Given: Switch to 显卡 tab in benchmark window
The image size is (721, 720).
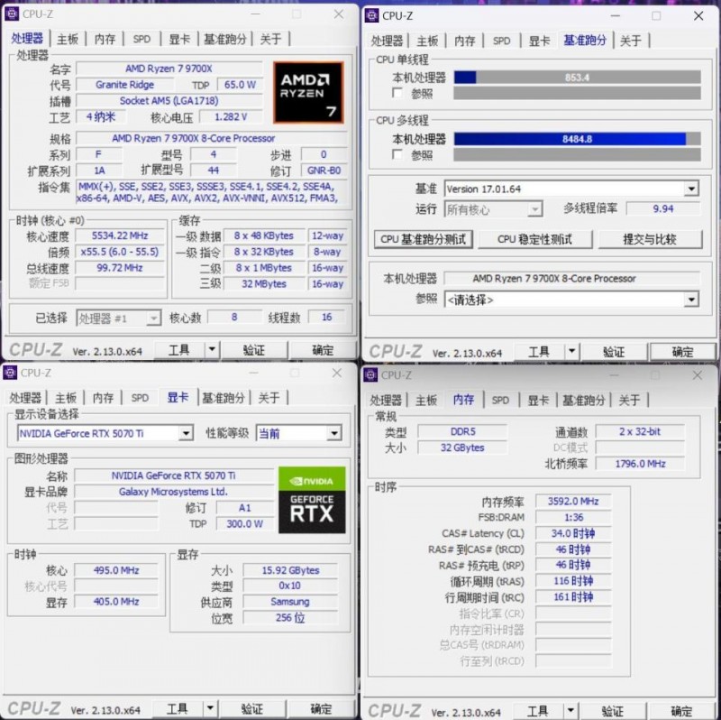Looking at the screenshot, I should 539,41.
